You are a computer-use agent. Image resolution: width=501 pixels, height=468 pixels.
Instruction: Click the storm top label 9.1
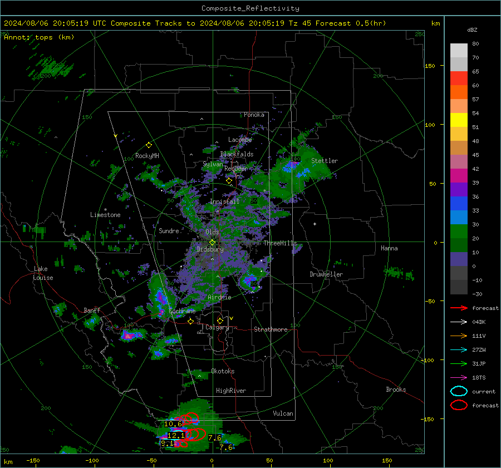point(167,443)
